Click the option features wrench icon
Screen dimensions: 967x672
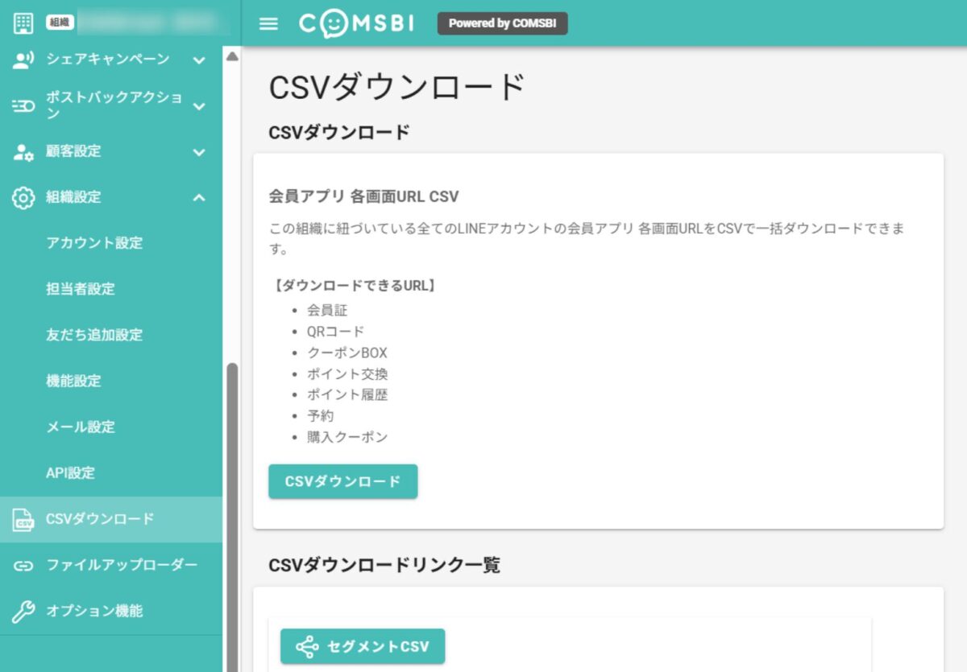pyautogui.click(x=23, y=612)
